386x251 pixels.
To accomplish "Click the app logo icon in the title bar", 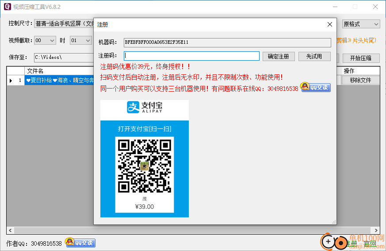I will 8,7.
